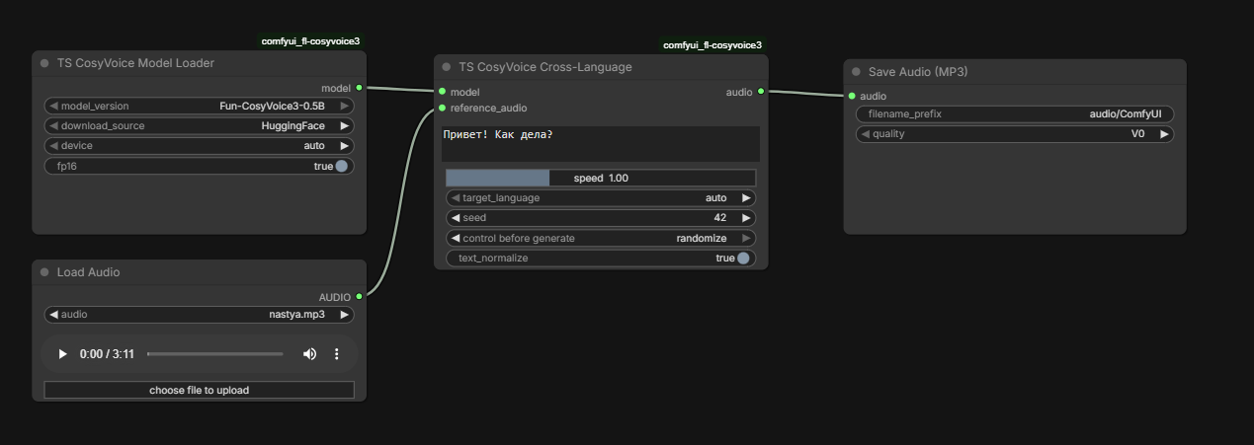Step device setting to next option
This screenshot has height=445, width=1254.
point(345,145)
